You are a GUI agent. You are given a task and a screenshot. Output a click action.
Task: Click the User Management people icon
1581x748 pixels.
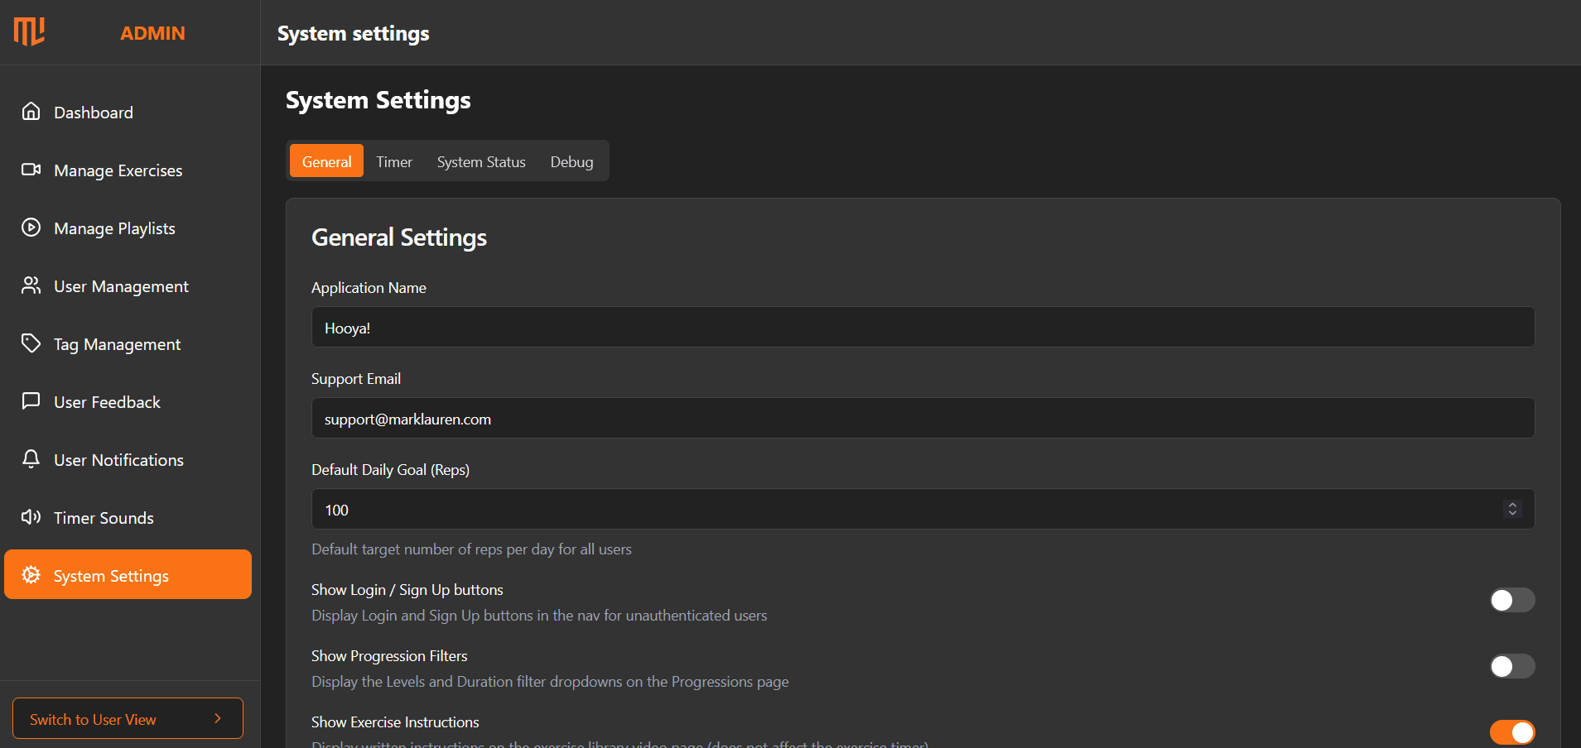coord(31,285)
